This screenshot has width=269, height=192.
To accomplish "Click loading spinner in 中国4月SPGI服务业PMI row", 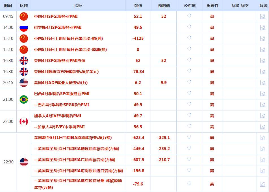I will point(189,16).
